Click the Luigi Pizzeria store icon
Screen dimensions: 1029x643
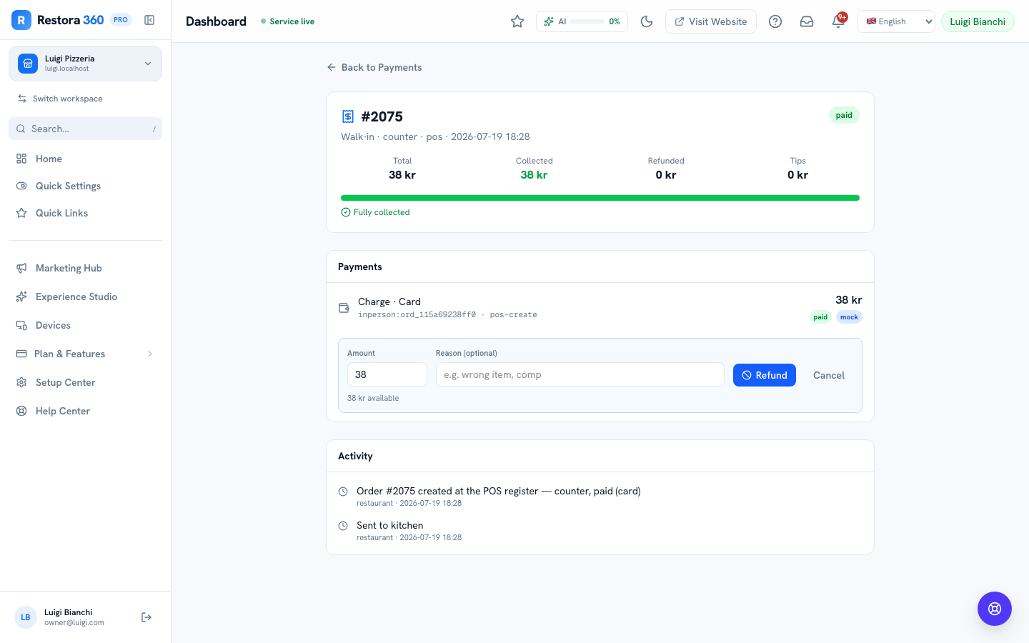coord(28,64)
